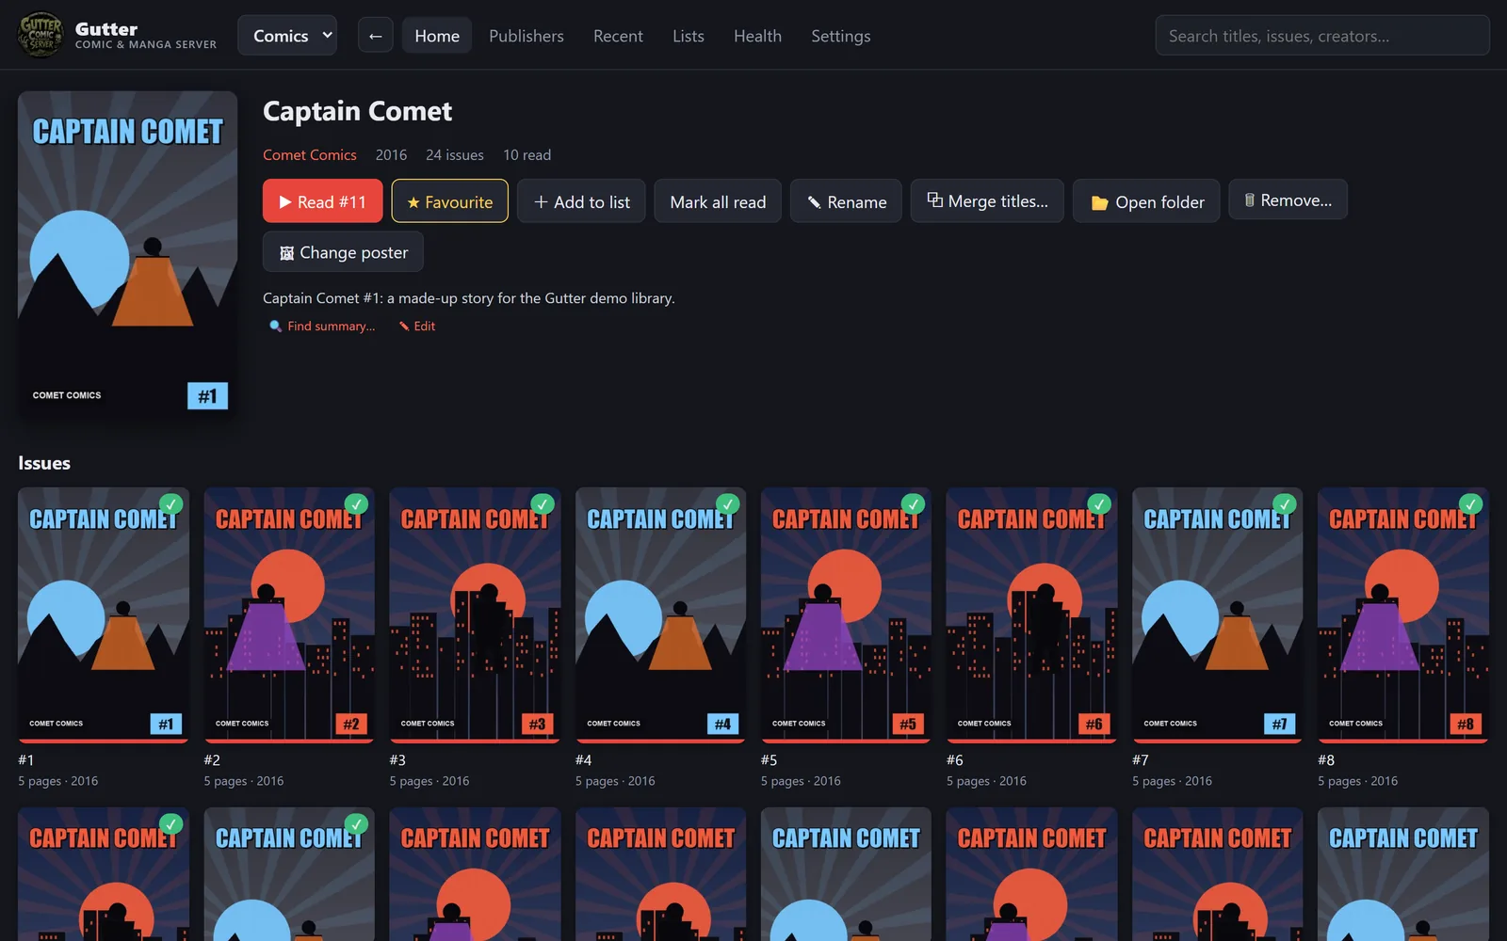Click the Find summary... link
This screenshot has width=1507, height=941.
coord(322,326)
